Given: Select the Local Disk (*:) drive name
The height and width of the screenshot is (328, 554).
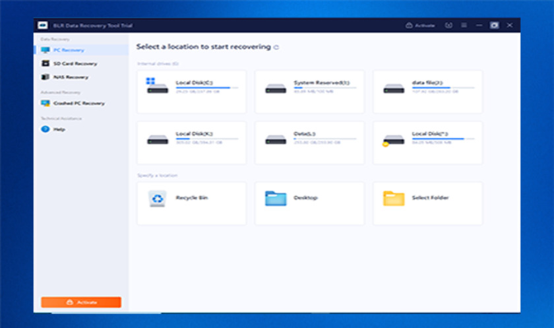Looking at the screenshot, I should click(430, 134).
